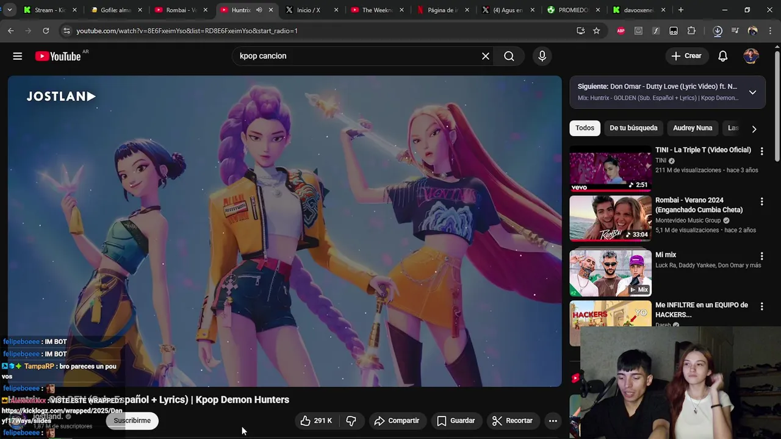The width and height of the screenshot is (781, 439).
Task: Open the tab search dropdown
Action: [x=9, y=10]
